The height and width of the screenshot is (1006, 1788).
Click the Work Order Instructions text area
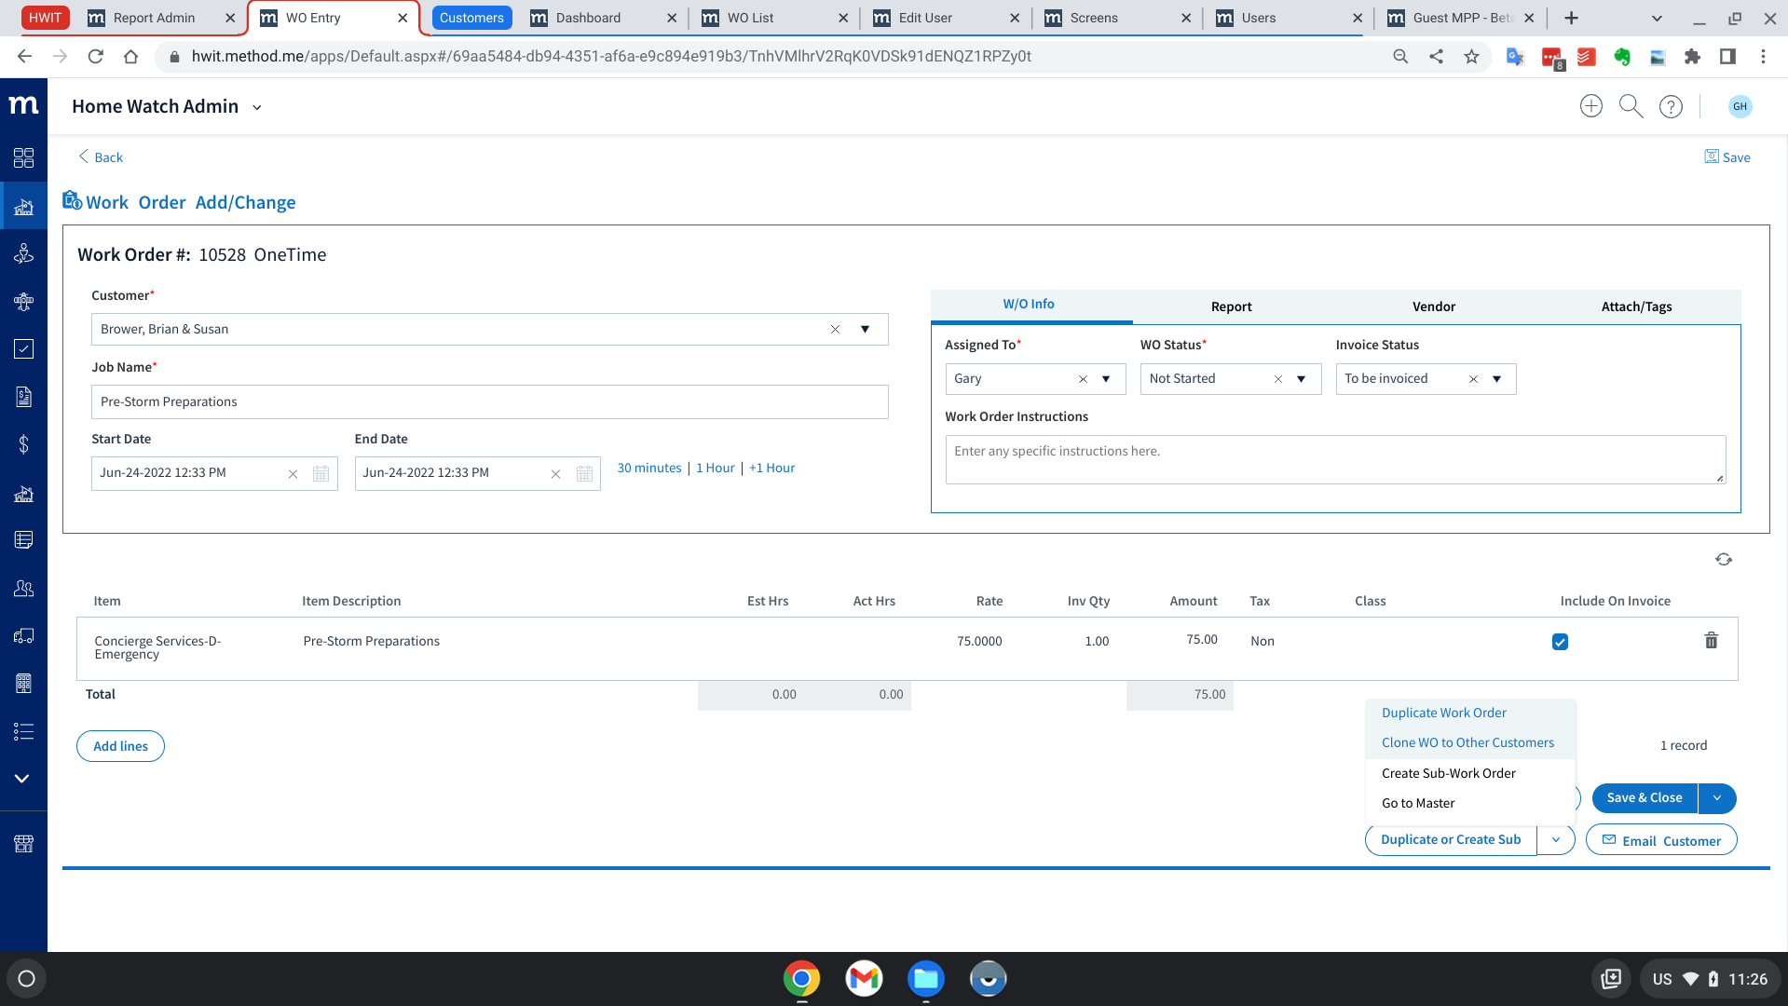point(1335,460)
